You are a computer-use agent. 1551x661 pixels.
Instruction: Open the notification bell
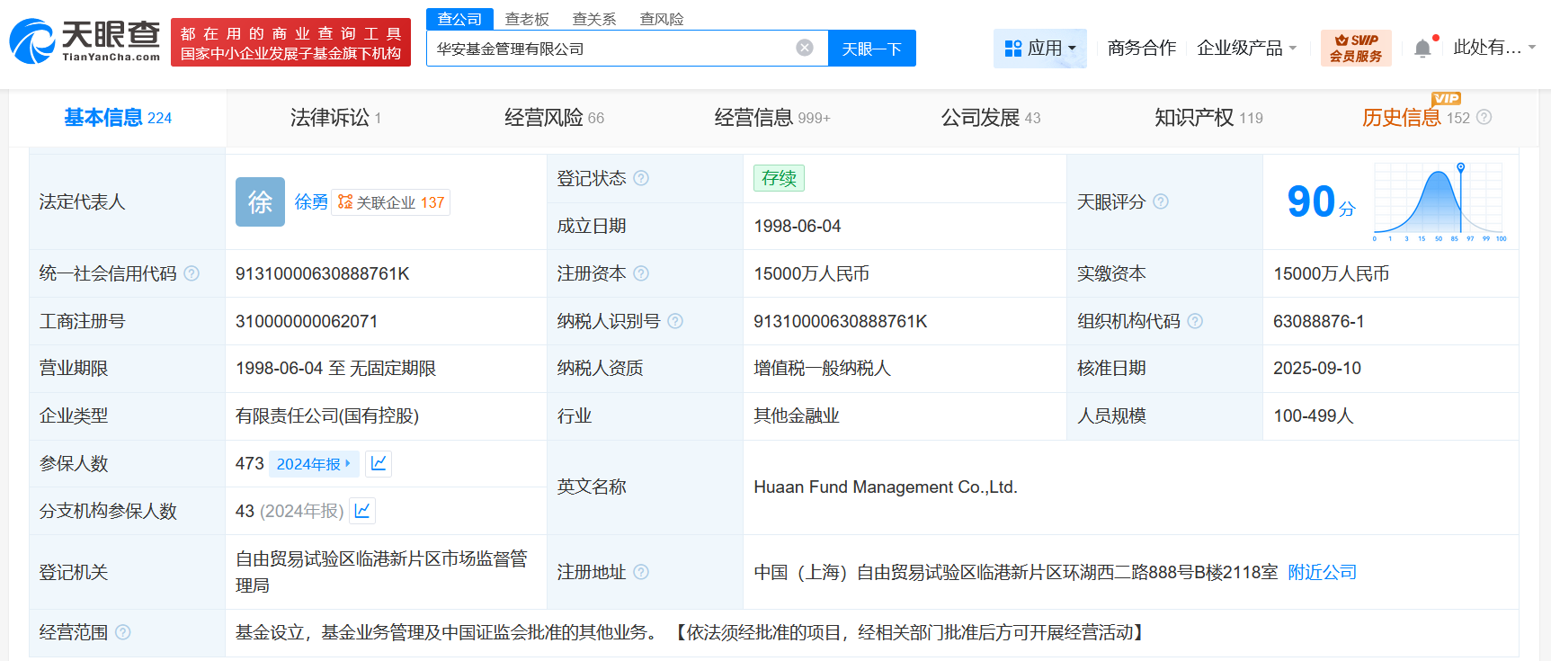pos(1422,48)
